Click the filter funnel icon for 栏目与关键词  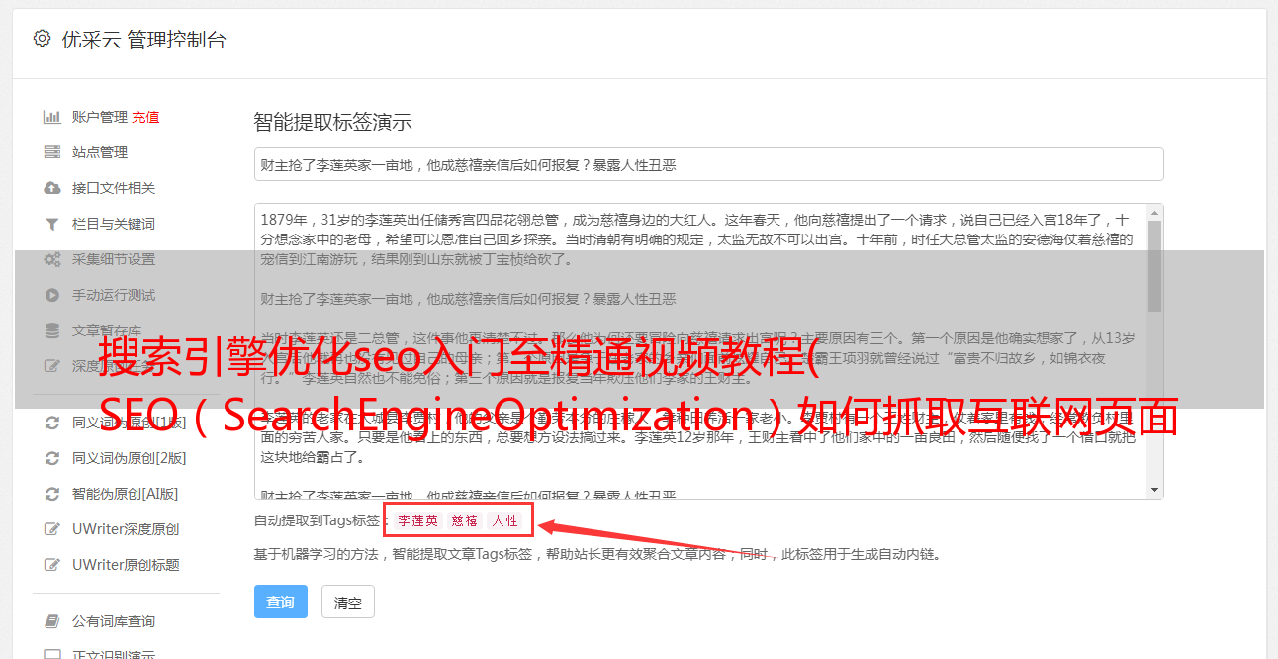pyautogui.click(x=52, y=224)
